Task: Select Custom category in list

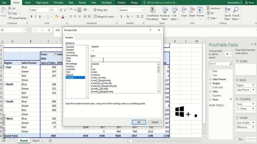Action: pos(75,78)
